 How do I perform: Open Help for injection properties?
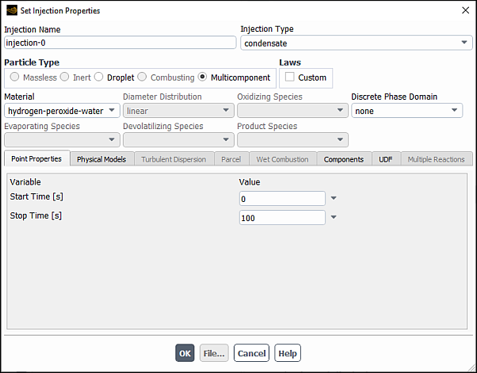(288, 353)
